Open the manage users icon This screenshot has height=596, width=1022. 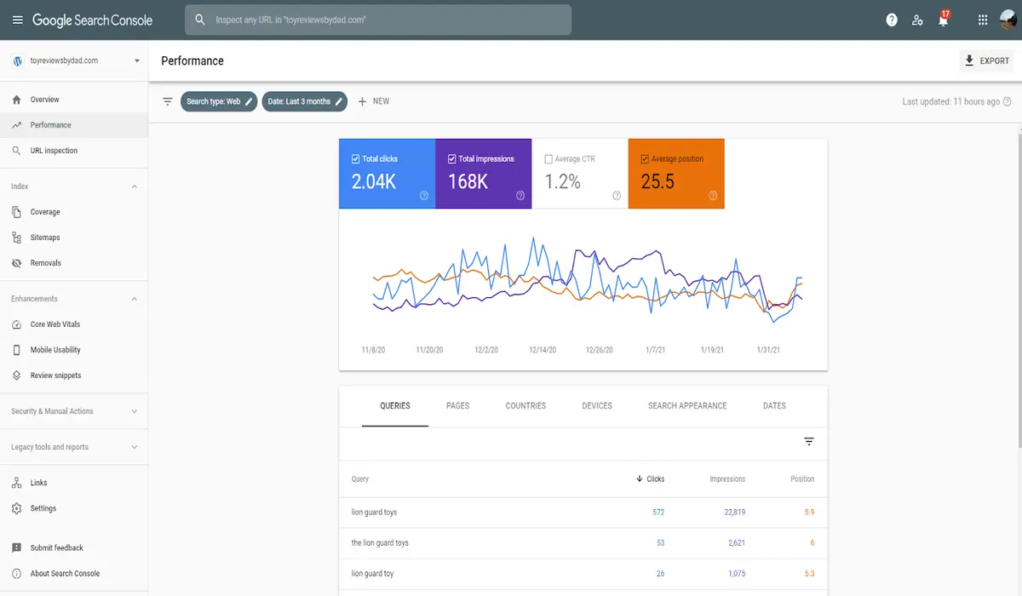pyautogui.click(x=917, y=20)
